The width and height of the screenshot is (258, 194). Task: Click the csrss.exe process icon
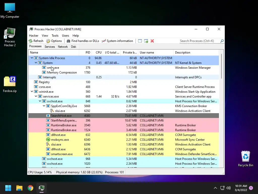click(36, 87)
